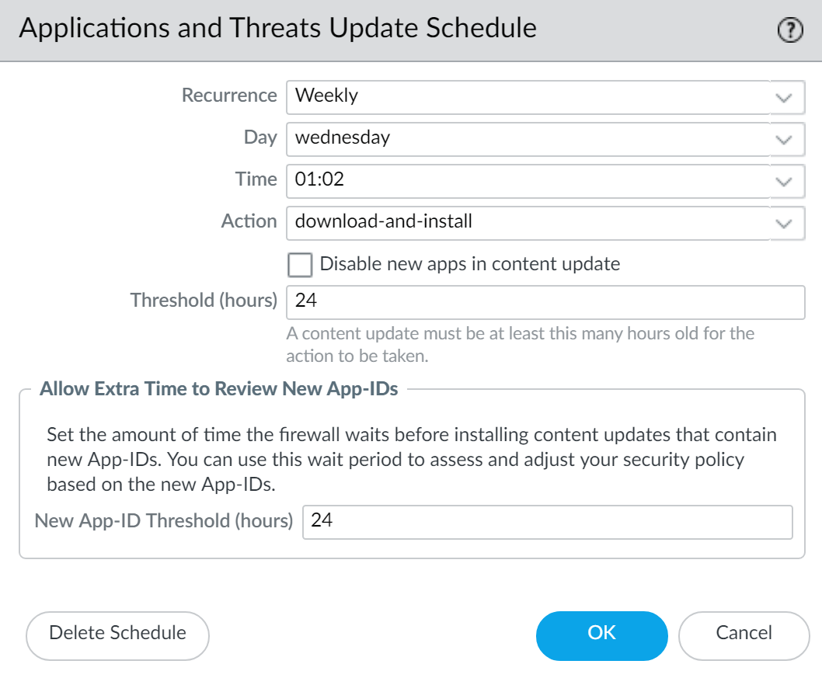The image size is (822, 685).
Task: Click the 'Disable new apps in content update' label
Action: (x=469, y=264)
